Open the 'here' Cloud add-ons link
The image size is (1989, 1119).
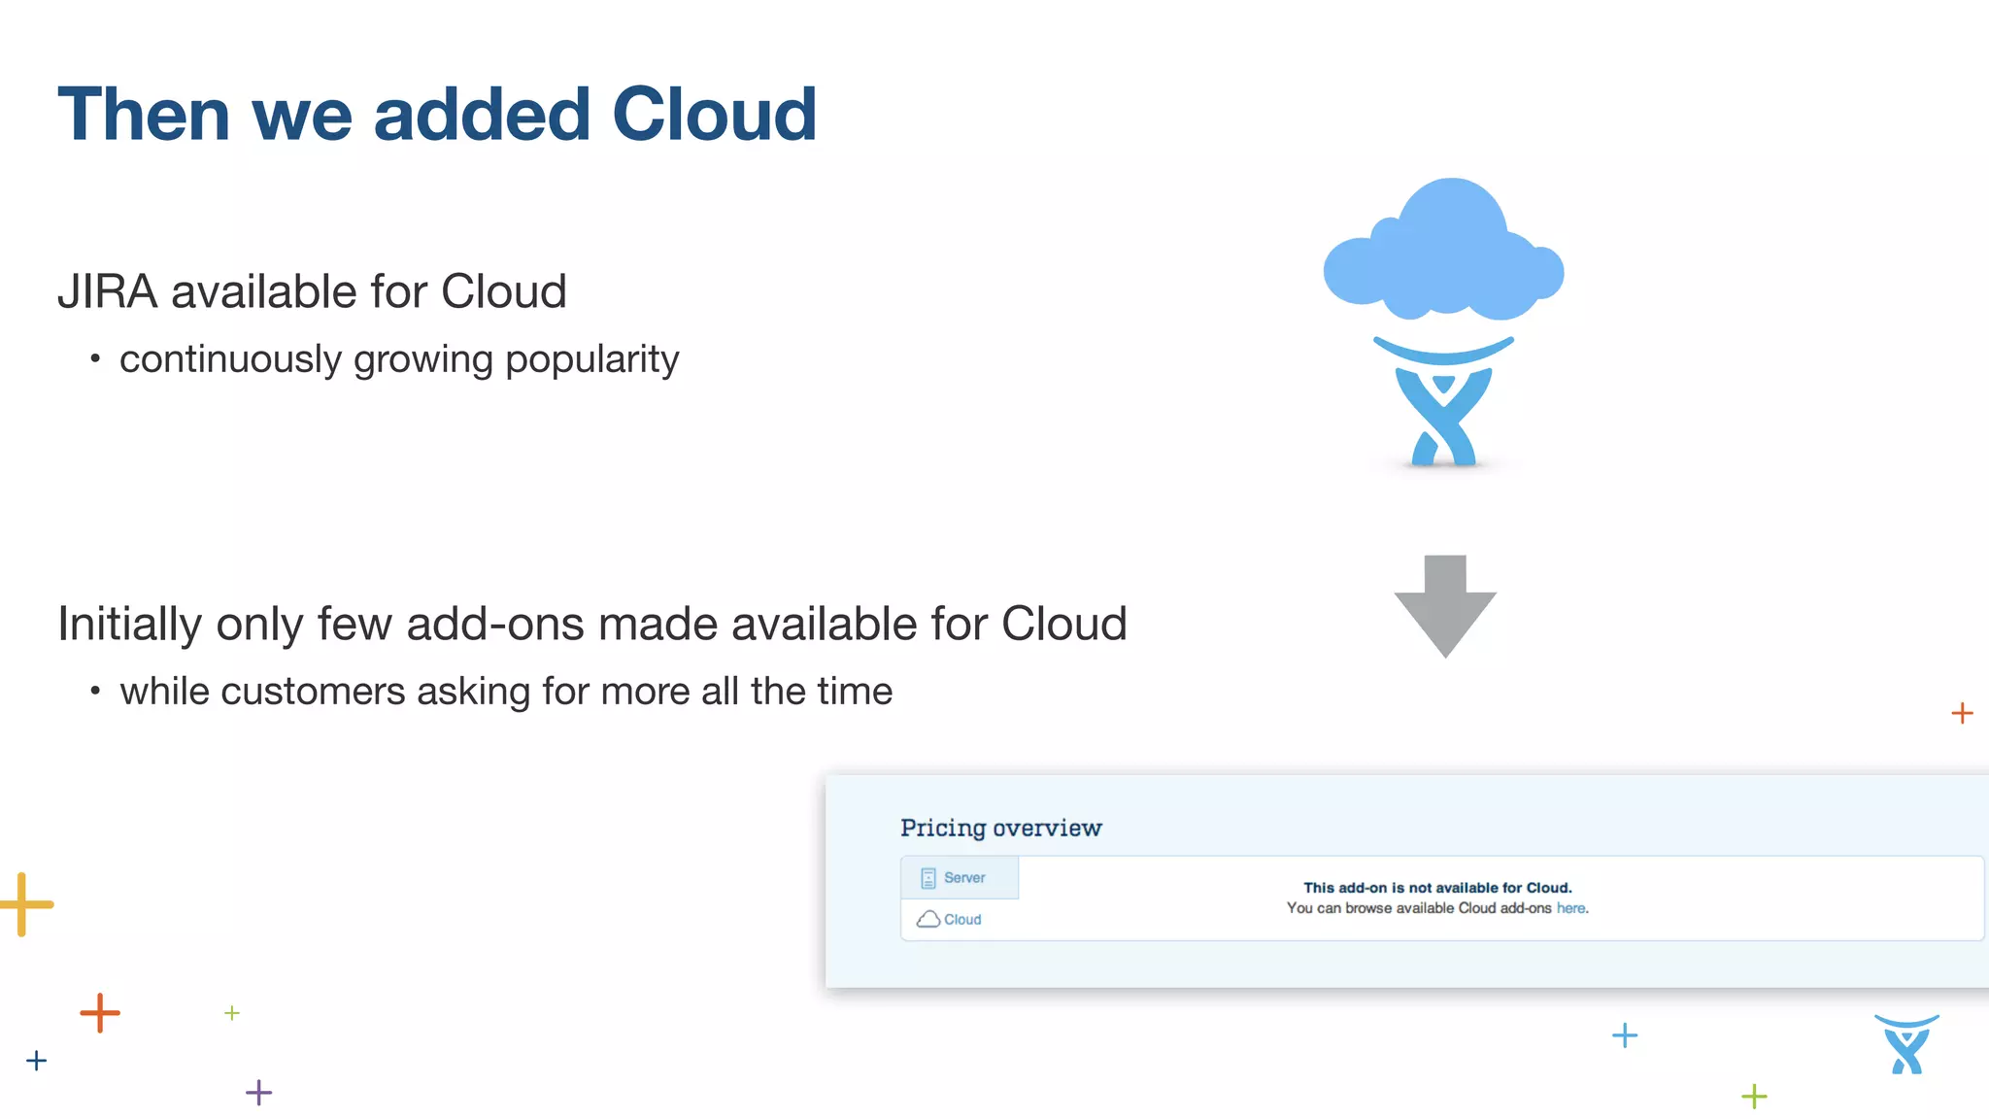(x=1570, y=908)
